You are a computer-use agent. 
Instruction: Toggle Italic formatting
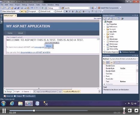click(70, 11)
